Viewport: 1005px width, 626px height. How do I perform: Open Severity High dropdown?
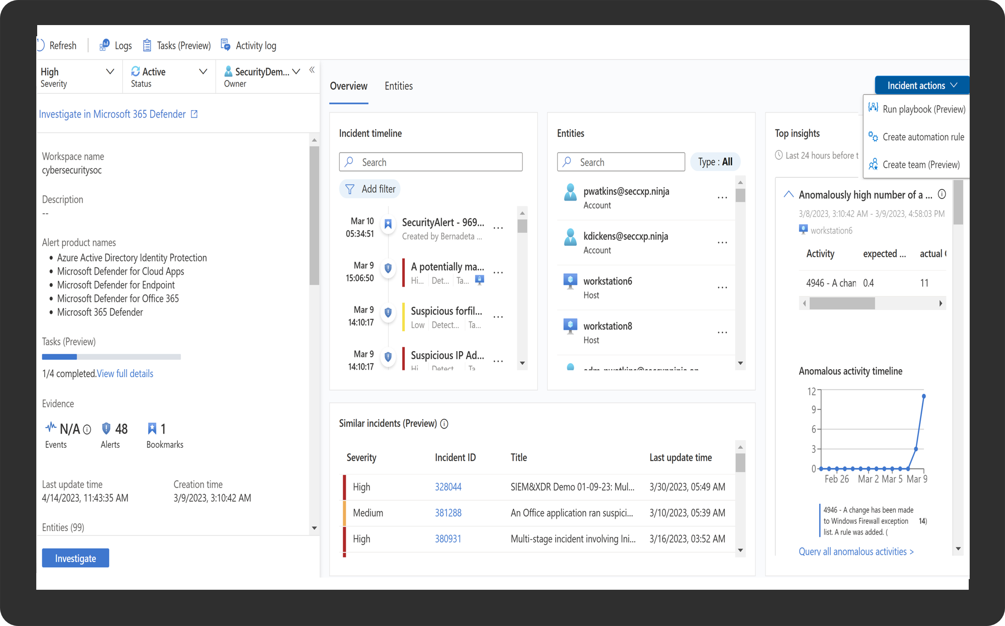pos(110,72)
